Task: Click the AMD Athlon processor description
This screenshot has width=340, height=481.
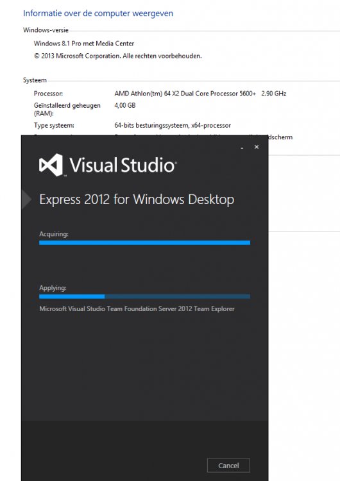Action: [200, 94]
